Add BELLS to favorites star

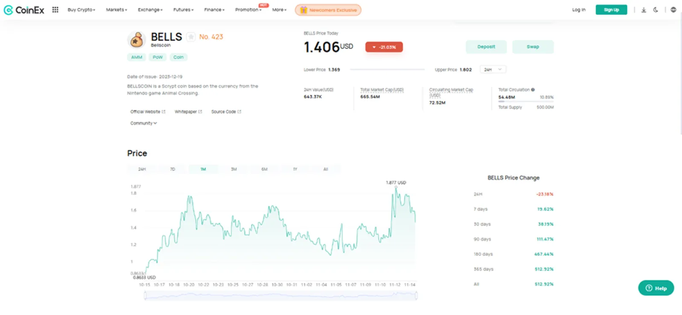[191, 37]
